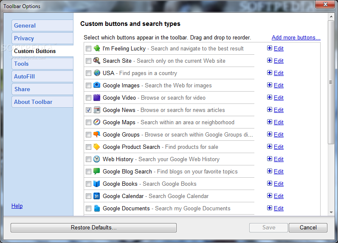The height and width of the screenshot is (243, 338).
Task: Click the Save button
Action: pos(269,227)
